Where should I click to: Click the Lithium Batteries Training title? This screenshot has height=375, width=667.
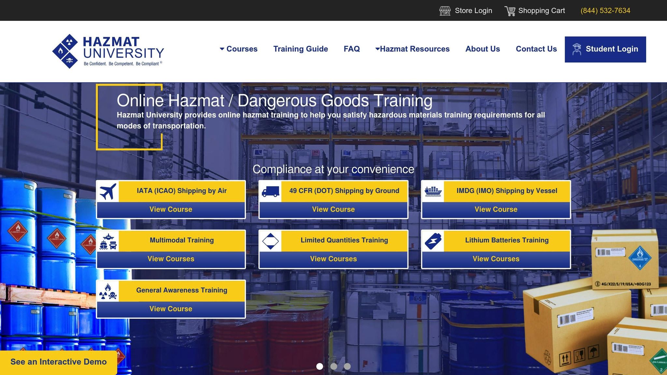click(507, 241)
